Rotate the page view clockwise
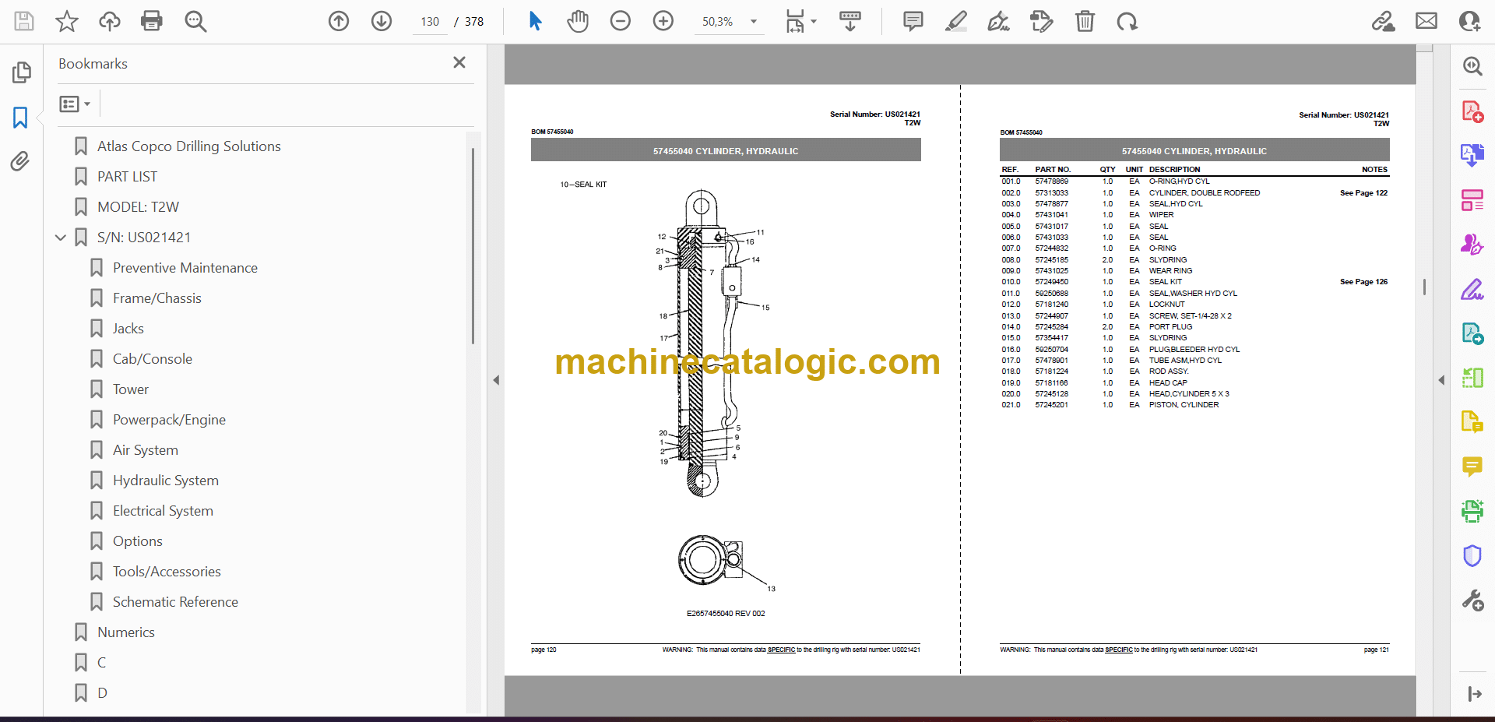The height and width of the screenshot is (722, 1495). coord(1127,21)
